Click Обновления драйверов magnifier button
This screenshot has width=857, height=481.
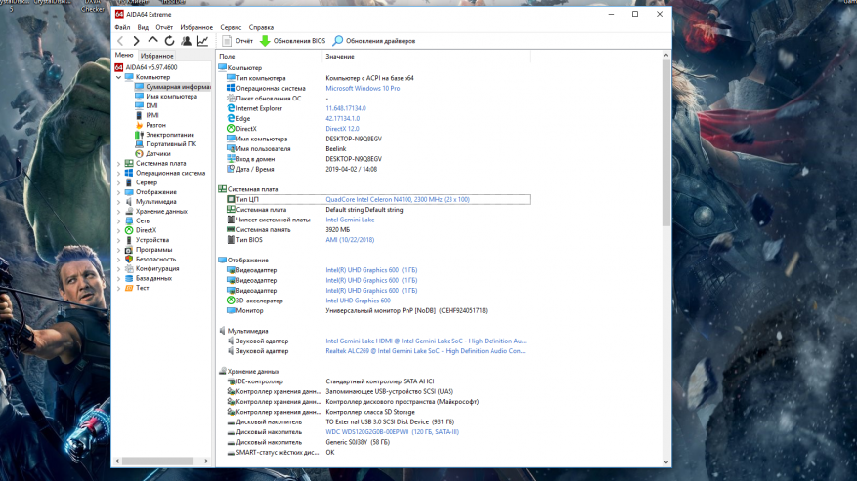click(374, 41)
